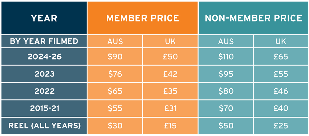
Task: Click the £31 member price cell
Action: tap(170, 108)
